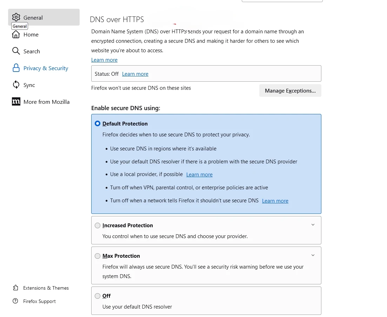Click Learn more under the DNS over HTTPS description

104,60
